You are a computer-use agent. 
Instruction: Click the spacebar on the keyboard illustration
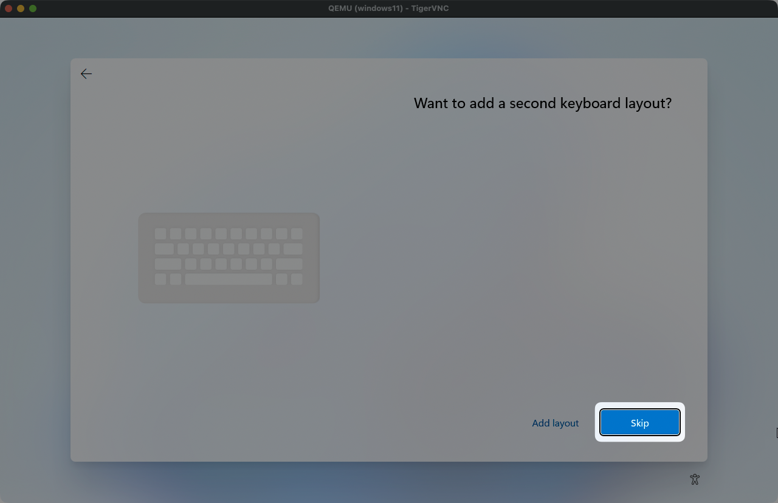pos(229,279)
